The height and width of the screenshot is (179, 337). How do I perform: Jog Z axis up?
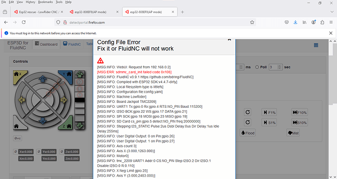coord(80,74)
